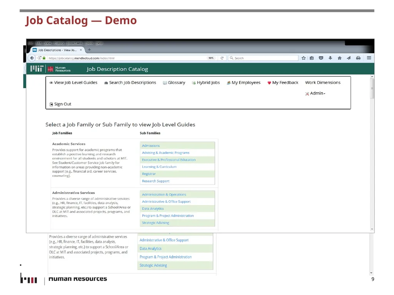The height and width of the screenshot is (295, 394).
Task: Open the Firefox hamburger menu
Action: (369, 58)
